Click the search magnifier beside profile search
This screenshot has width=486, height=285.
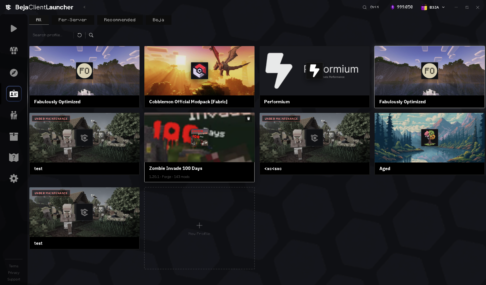(91, 35)
